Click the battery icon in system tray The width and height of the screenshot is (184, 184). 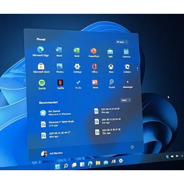click(177, 156)
